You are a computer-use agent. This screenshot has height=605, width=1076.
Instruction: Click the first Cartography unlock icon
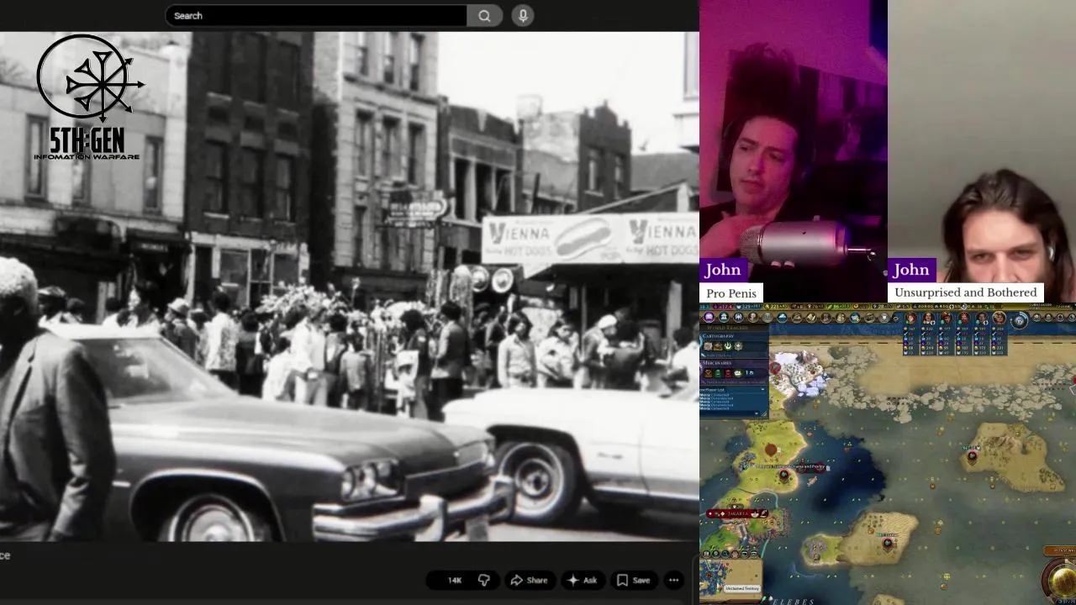point(708,346)
